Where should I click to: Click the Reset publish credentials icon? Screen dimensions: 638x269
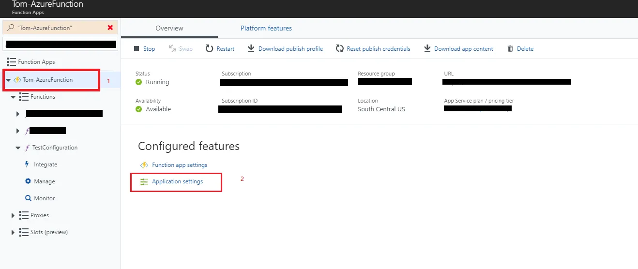pyautogui.click(x=339, y=48)
